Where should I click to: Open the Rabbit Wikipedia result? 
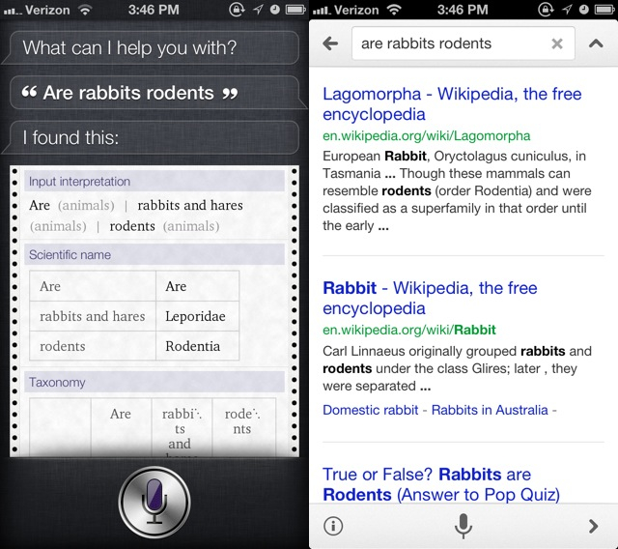[430, 298]
